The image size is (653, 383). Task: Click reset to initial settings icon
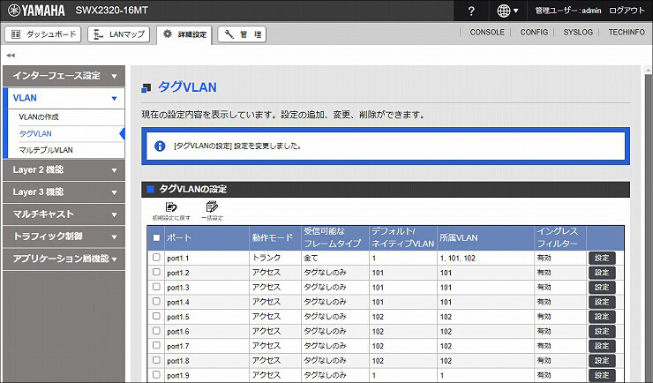point(171,211)
